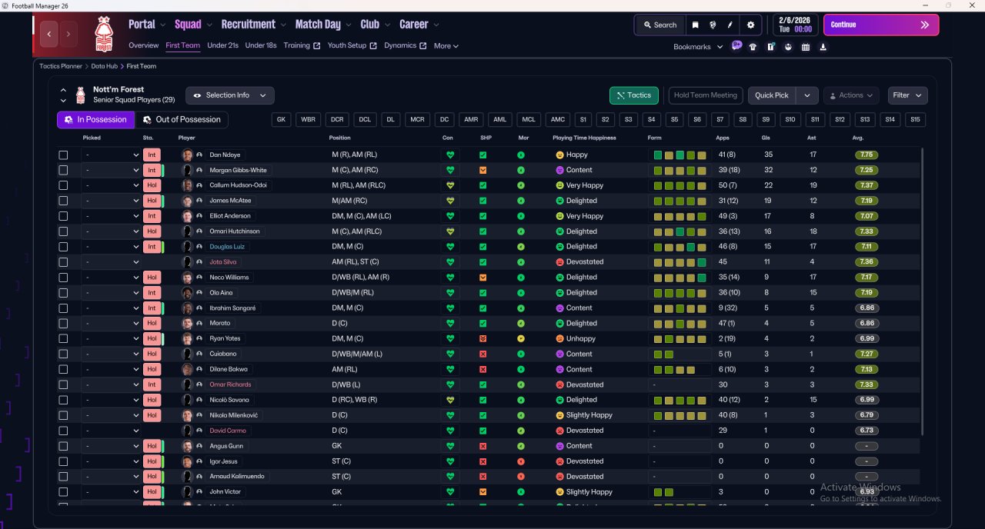Tick the checkbox for Ola Aina
The image size is (985, 529).
63,293
